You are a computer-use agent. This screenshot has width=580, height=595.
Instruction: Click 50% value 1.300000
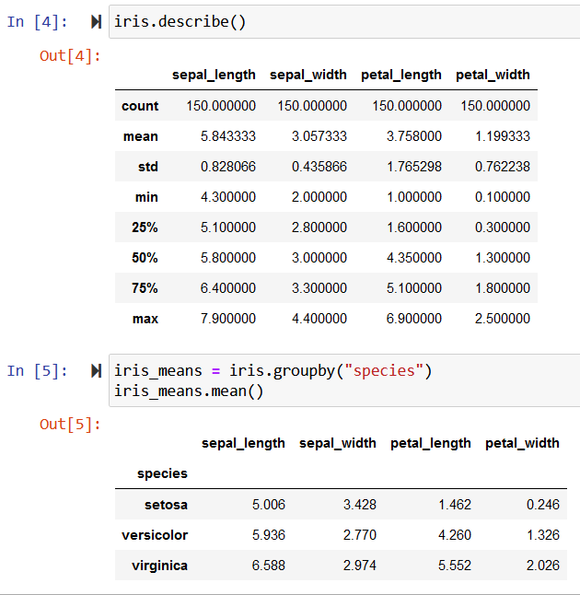pyautogui.click(x=503, y=258)
